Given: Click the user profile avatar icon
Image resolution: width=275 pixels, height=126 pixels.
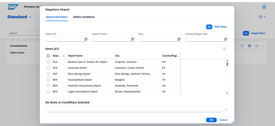Looking at the screenshot, I should [264, 7].
